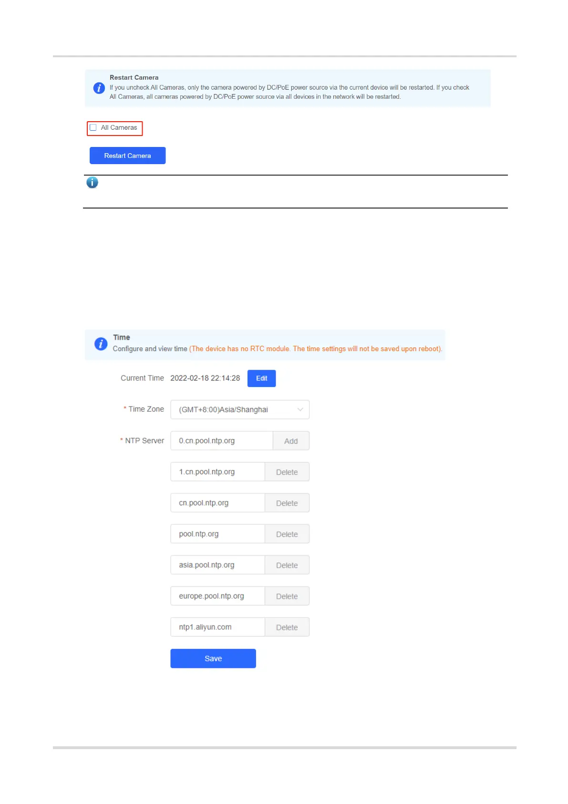This screenshot has height=804, width=568.
Task: Click the Time Zone dropdown chevron arrow
Action: click(300, 409)
